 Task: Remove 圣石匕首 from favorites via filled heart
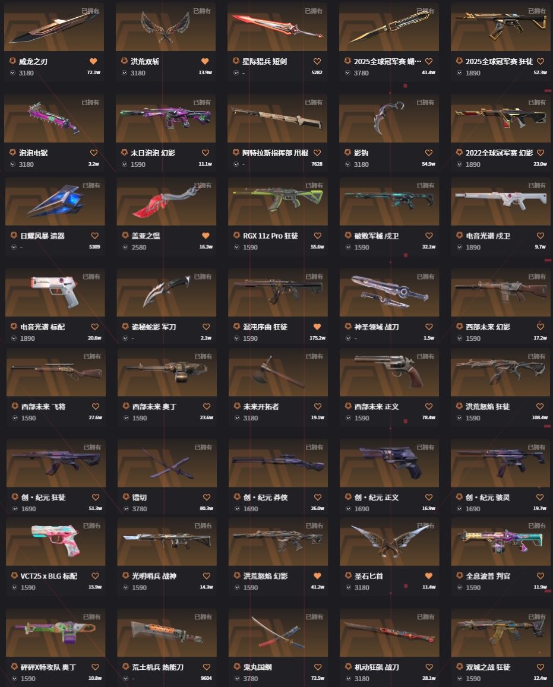[429, 576]
